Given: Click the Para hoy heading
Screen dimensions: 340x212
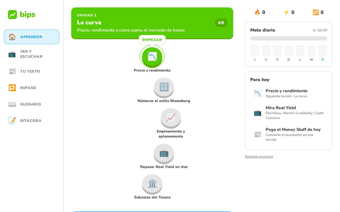Looking at the screenshot, I should tap(260, 80).
